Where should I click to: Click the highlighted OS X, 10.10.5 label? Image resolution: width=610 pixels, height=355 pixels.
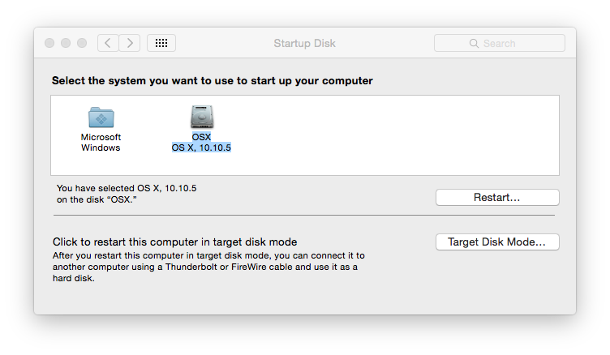(201, 148)
